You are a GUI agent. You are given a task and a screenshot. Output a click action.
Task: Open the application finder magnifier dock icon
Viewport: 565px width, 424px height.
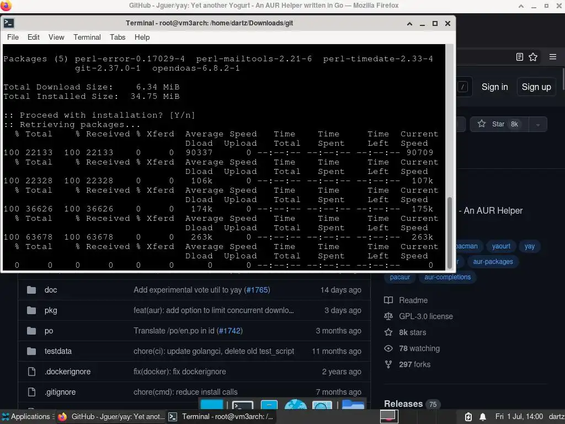point(322,405)
